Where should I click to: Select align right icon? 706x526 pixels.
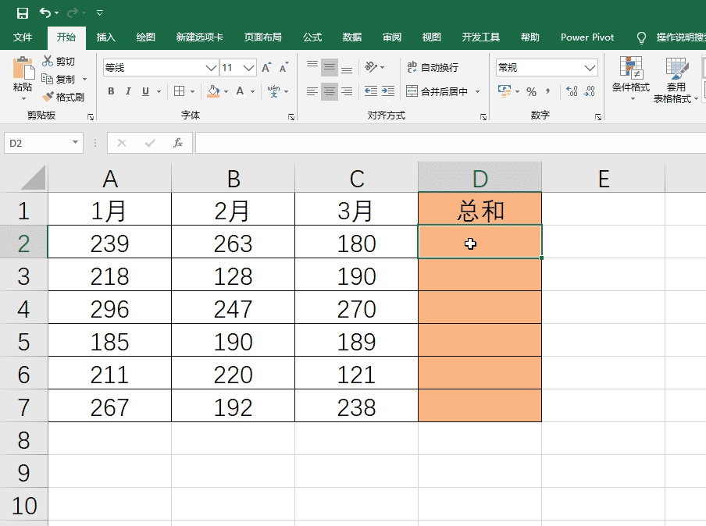(x=347, y=92)
